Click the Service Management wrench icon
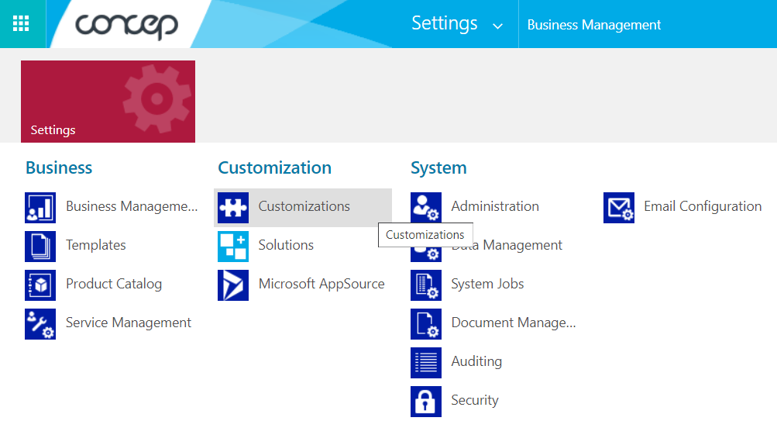The image size is (777, 421). click(x=40, y=324)
